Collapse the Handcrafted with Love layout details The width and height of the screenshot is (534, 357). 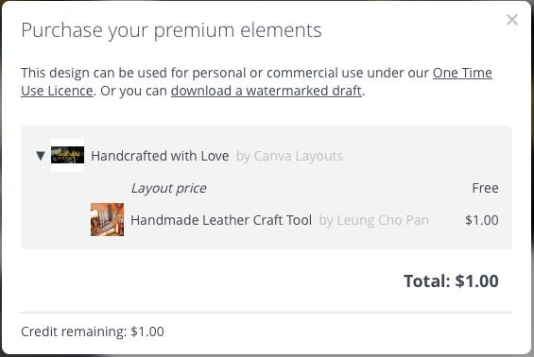pyautogui.click(x=41, y=156)
